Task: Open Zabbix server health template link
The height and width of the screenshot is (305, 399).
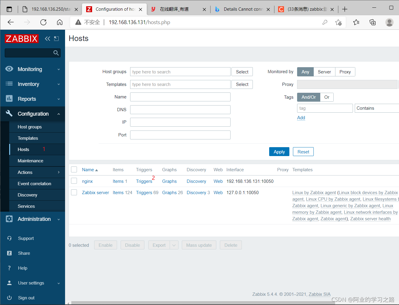Action: [x=370, y=219]
